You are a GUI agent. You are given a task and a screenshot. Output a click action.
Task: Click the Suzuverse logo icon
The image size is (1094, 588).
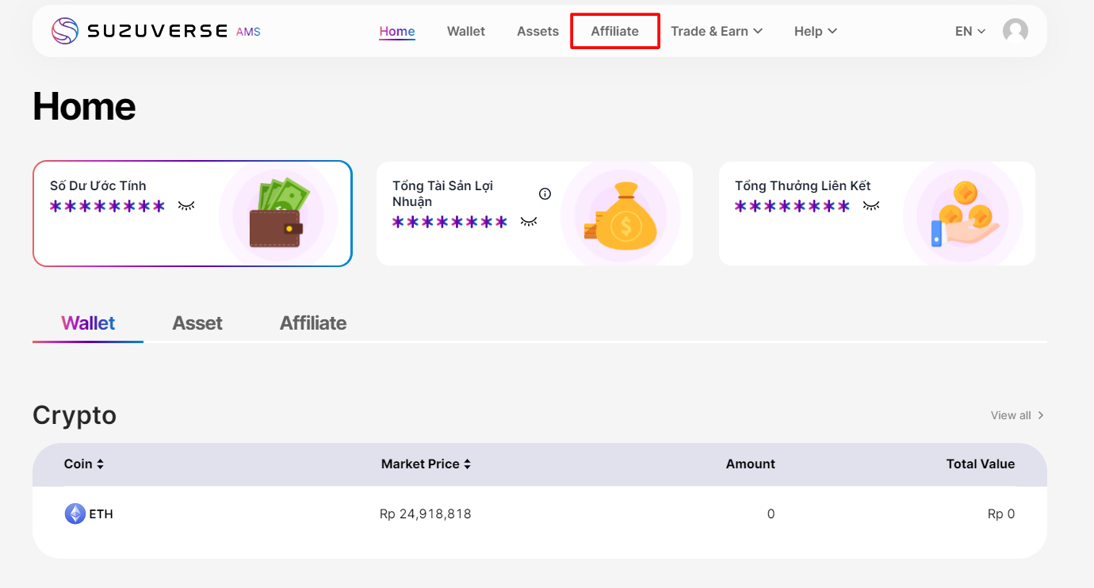pos(65,31)
